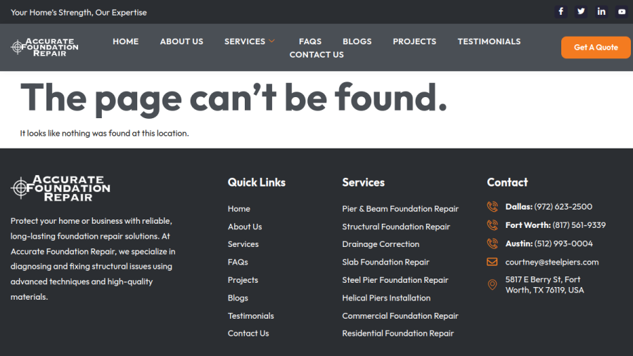Follow the footer Contact Us quick link
The height and width of the screenshot is (356, 633).
(248, 333)
